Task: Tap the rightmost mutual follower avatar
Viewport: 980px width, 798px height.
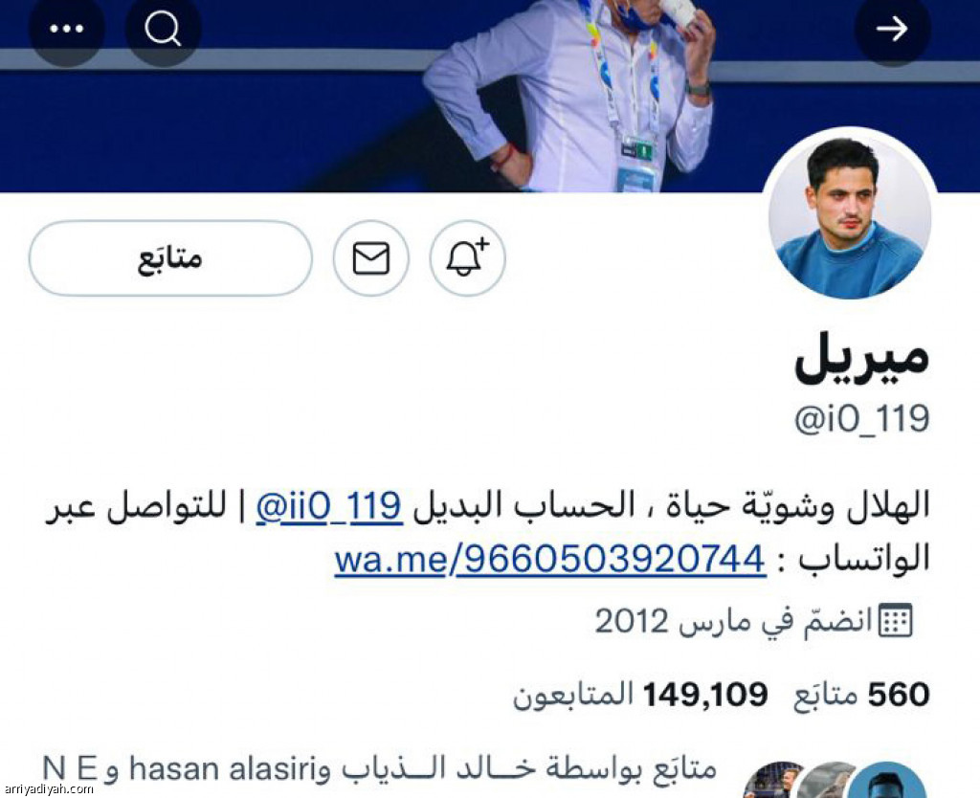Action: [887, 781]
